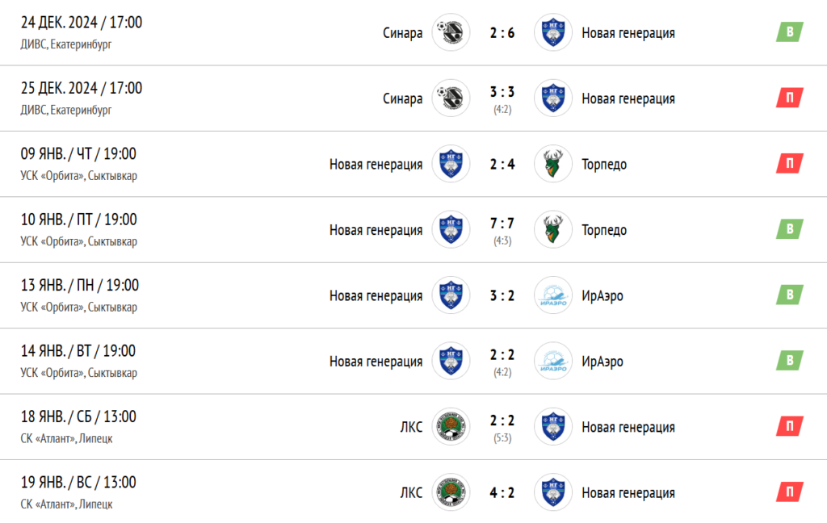
Task: Click red П badge for 09 Jan match
Action: tap(790, 163)
